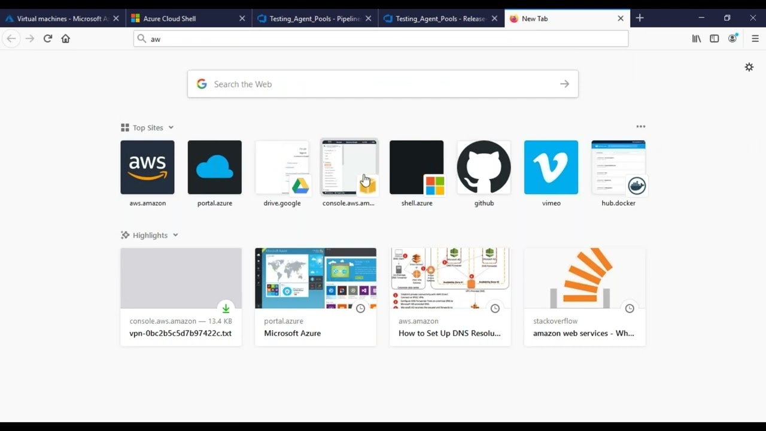The width and height of the screenshot is (766, 431).
Task: Open stackoverflow amazon web services highlight
Action: [x=585, y=297]
